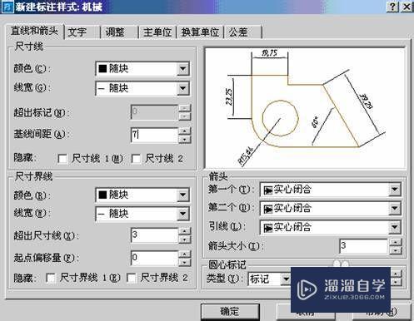Switch to the 公差 tab
The width and height of the screenshot is (414, 321).
pyautogui.click(x=242, y=32)
